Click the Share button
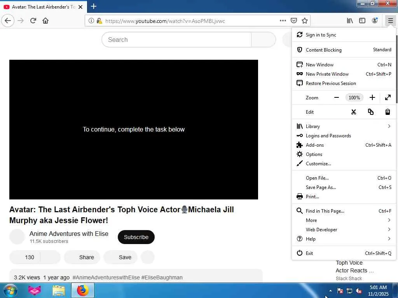 [82, 257]
